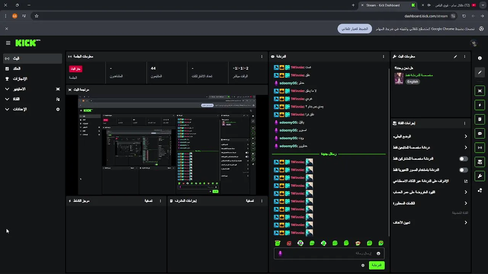Toggle the broadcast signal widget icon in right sidebar
The height and width of the screenshot is (274, 488).
pyautogui.click(x=480, y=148)
